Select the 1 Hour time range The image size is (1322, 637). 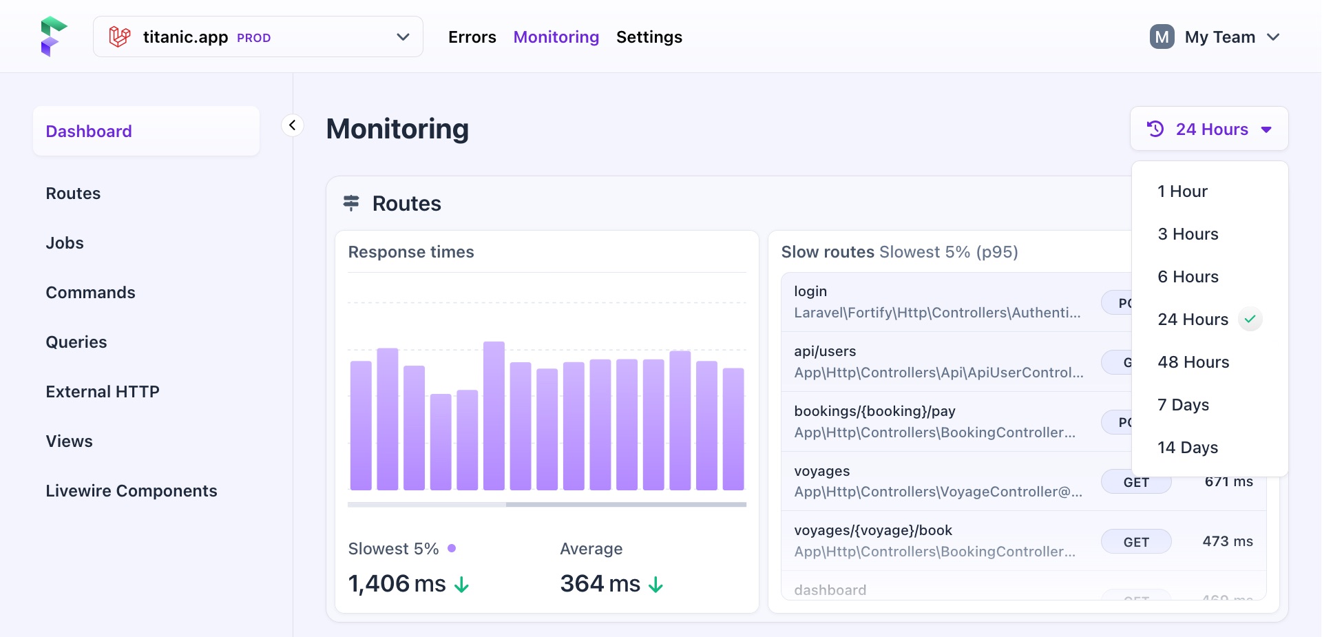coord(1182,191)
